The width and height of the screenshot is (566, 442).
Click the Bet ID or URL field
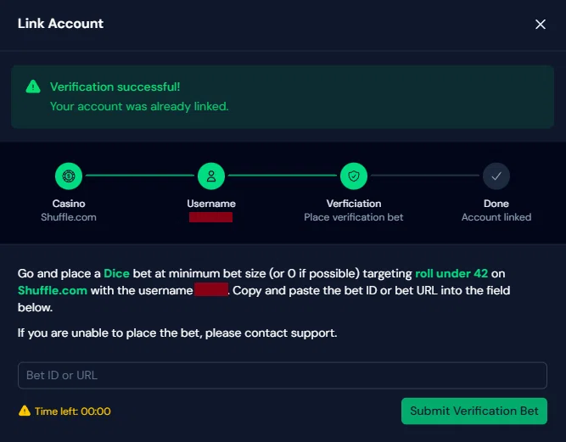(x=283, y=375)
